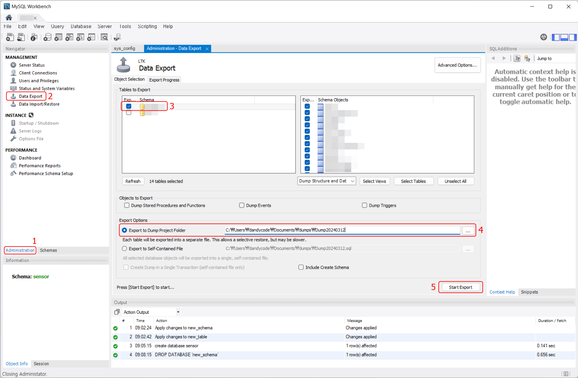Viewport: 578px width, 378px height.
Task: Open the object inspector info icon
Action: 34,37
